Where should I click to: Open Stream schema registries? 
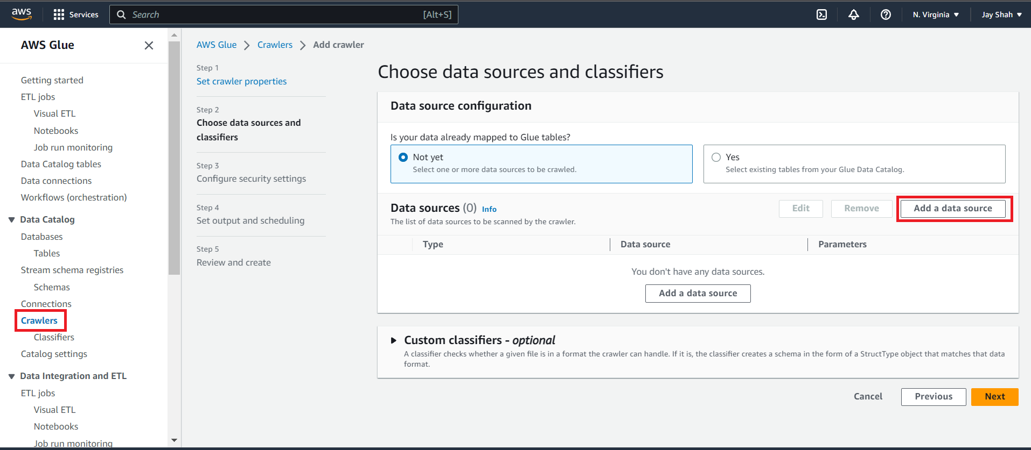[x=72, y=270]
